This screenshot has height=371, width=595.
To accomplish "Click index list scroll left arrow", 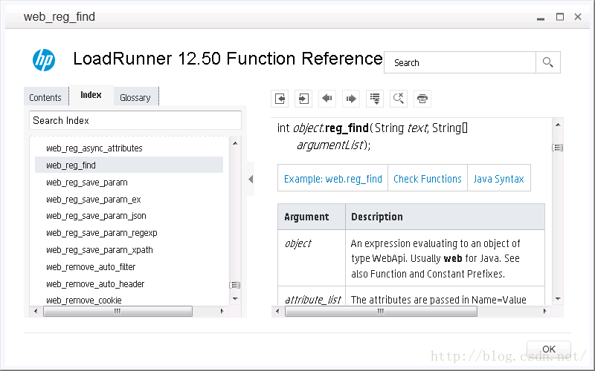I will pyautogui.click(x=36, y=311).
